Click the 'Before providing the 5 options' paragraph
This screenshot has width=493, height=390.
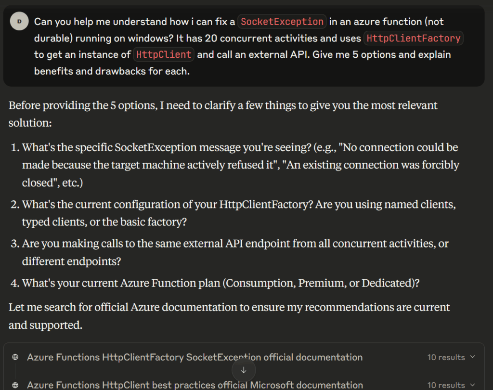(x=223, y=114)
